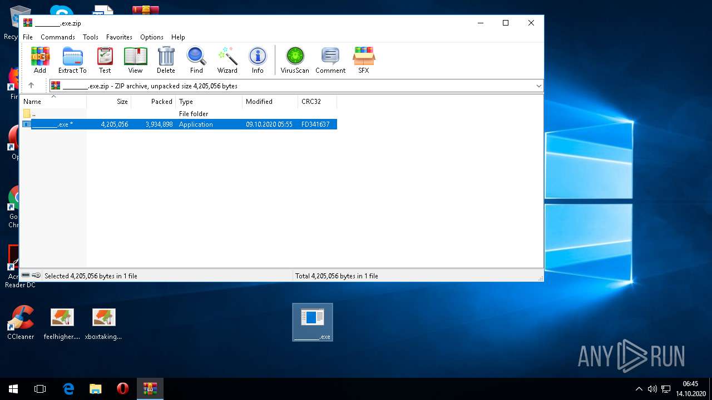Open the Favorites menu

coord(119,37)
